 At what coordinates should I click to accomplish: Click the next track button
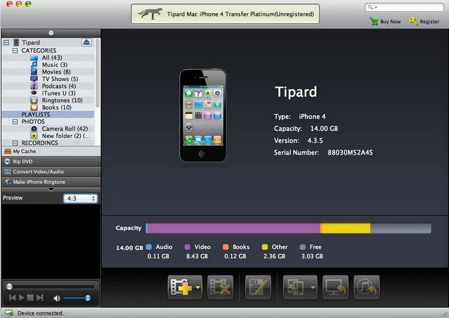(40, 297)
